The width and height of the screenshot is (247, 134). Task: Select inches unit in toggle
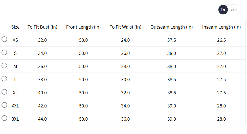click(223, 10)
